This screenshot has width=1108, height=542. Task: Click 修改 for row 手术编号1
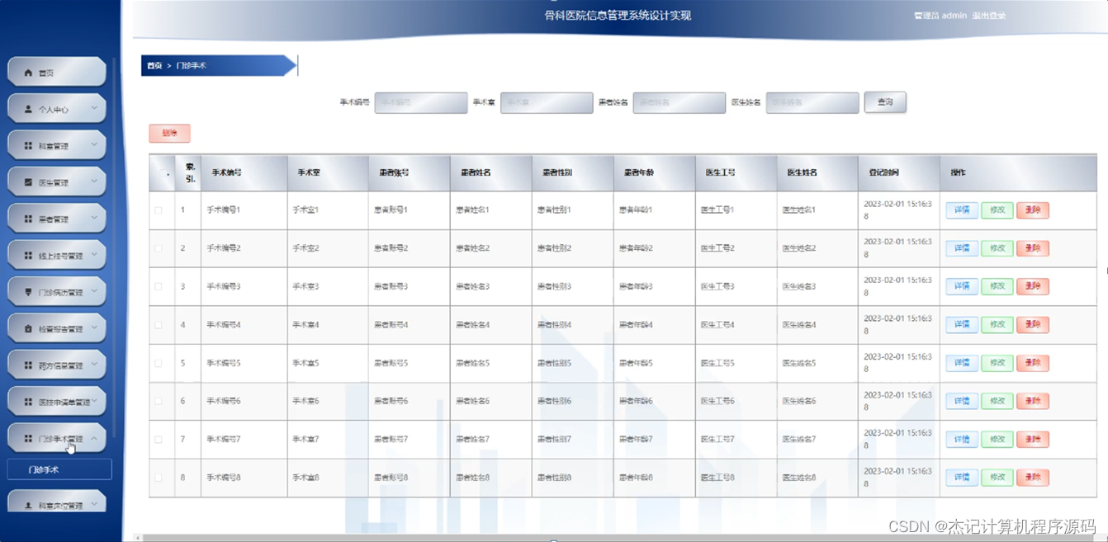point(997,210)
